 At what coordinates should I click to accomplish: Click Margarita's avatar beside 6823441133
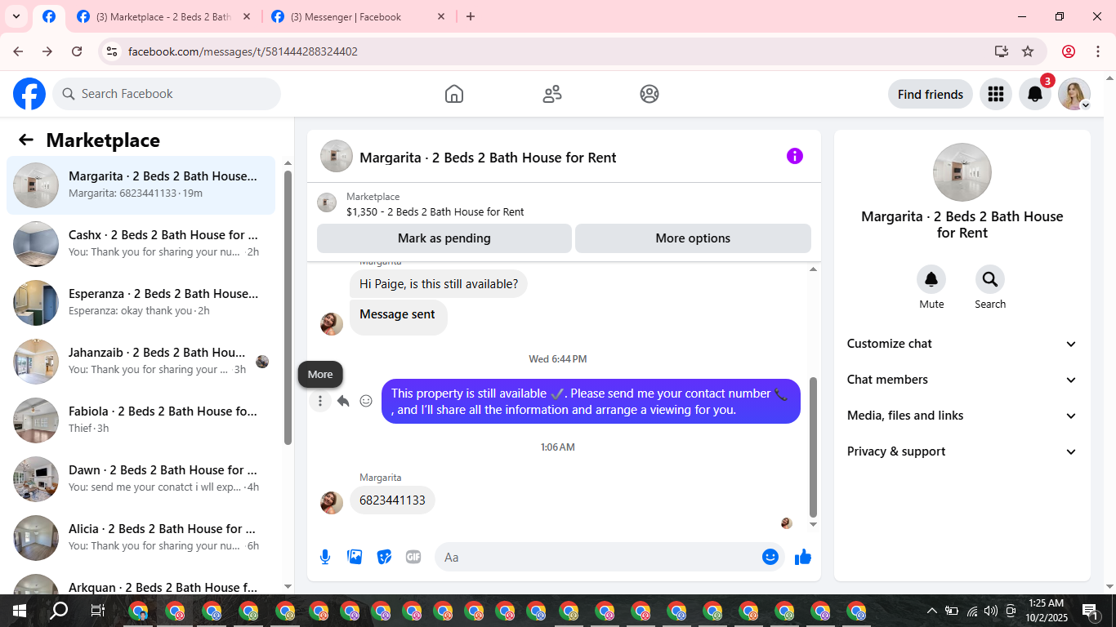pyautogui.click(x=332, y=502)
